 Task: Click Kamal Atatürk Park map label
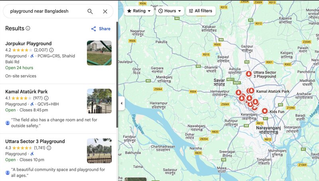point(273,91)
